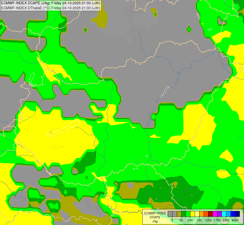Click the legend tick value '250'
The image size is (244, 225).
click(x=190, y=220)
